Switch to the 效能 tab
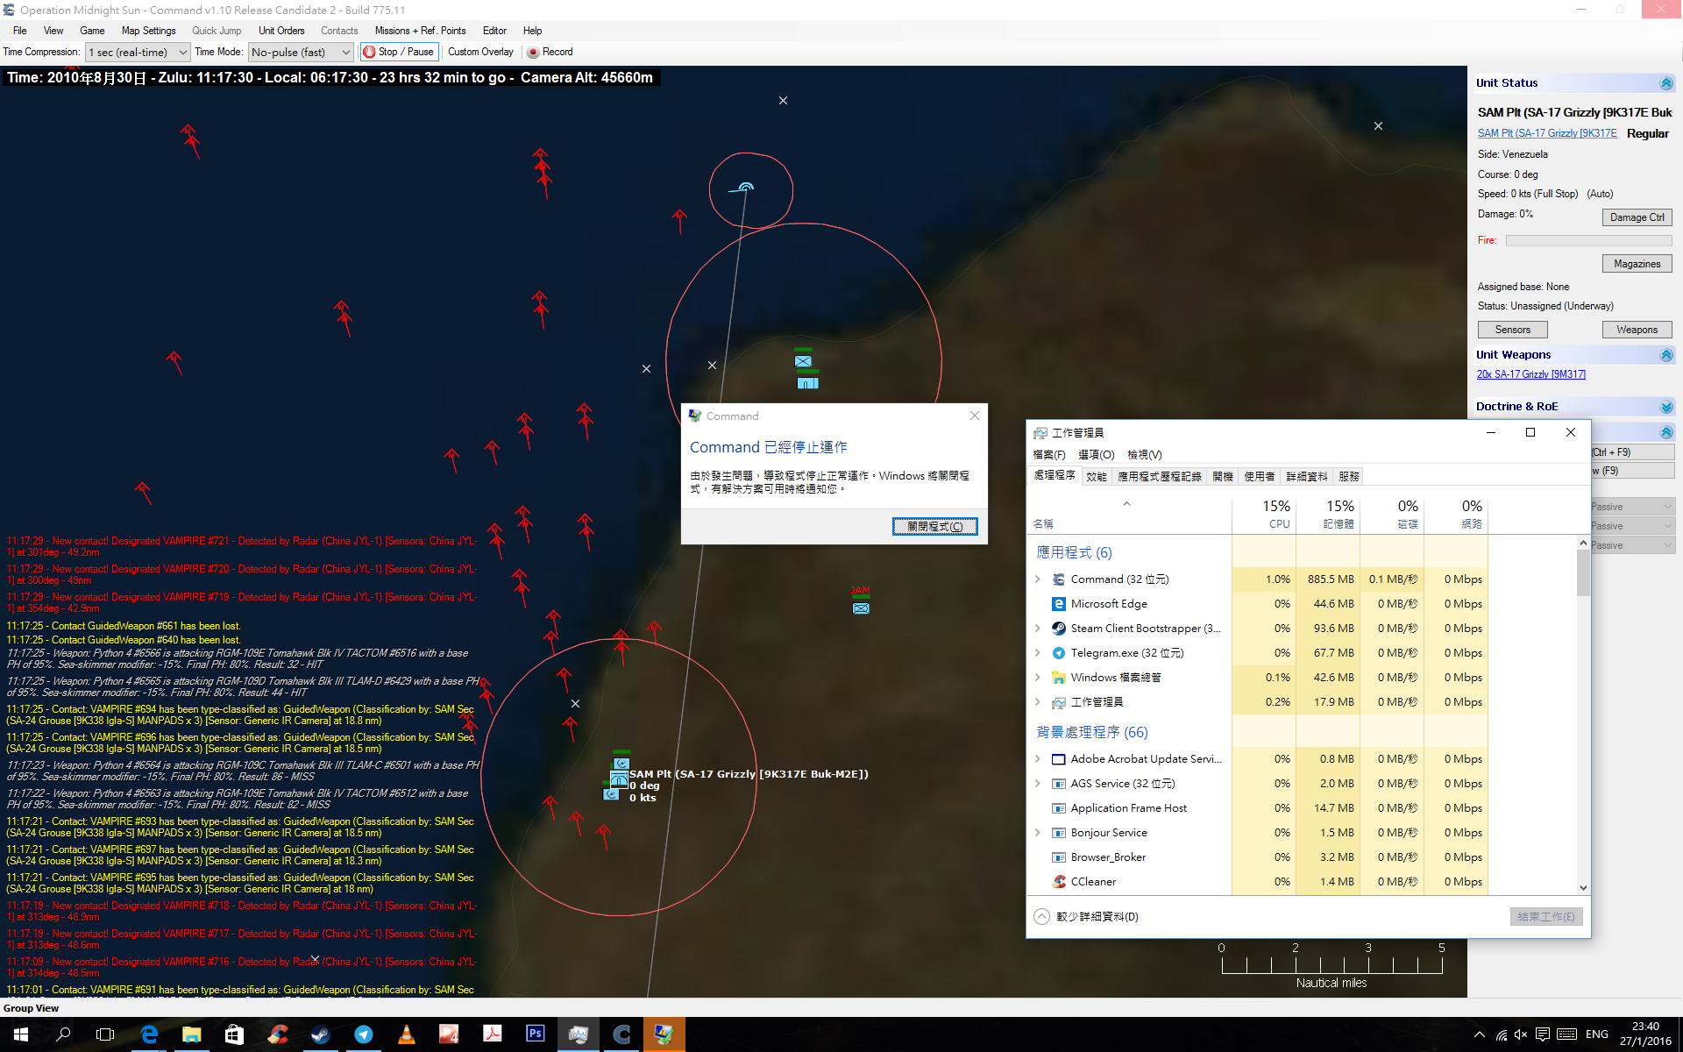The image size is (1683, 1052). 1096,476
